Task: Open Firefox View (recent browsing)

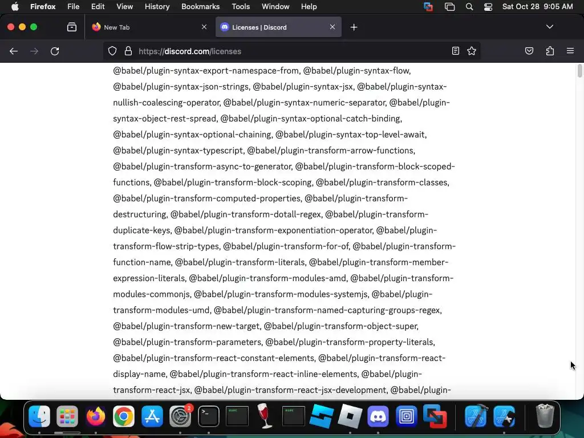Action: 72,27
